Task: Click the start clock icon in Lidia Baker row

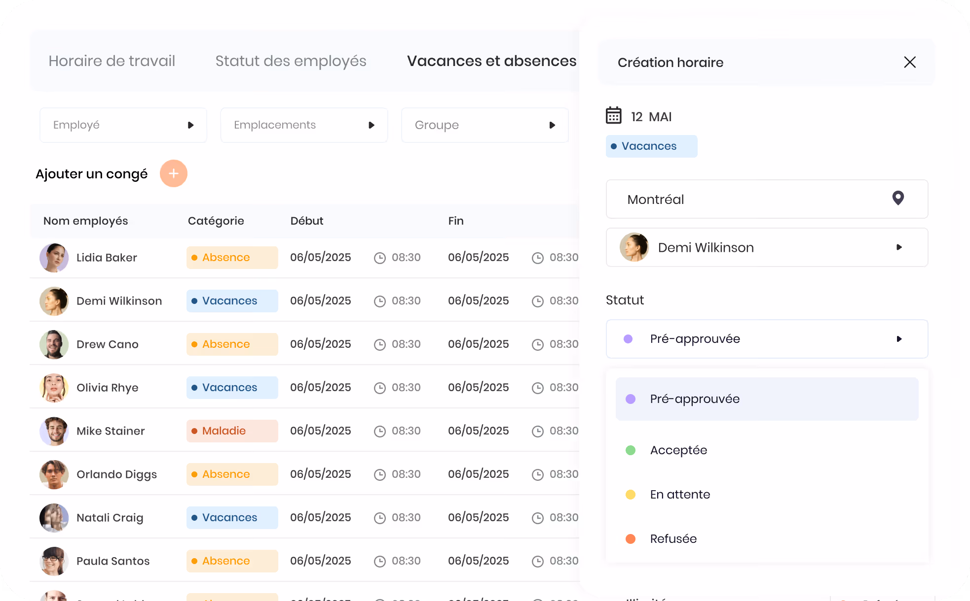Action: (x=379, y=258)
